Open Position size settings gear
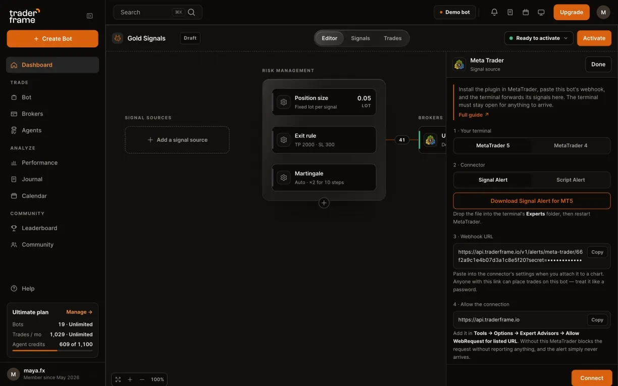The width and height of the screenshot is (618, 386). pyautogui.click(x=284, y=102)
